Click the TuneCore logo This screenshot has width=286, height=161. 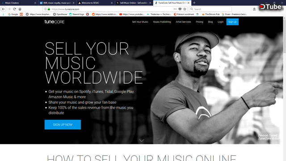(x=55, y=22)
